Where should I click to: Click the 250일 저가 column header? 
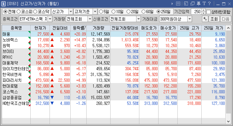pos(214,28)
